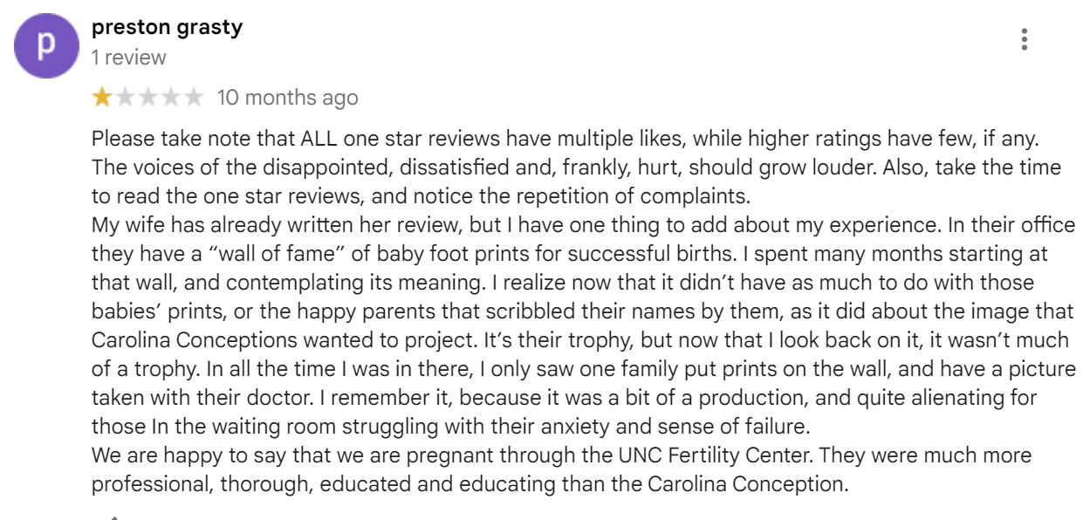Open the three-dot review options menu

click(1024, 40)
